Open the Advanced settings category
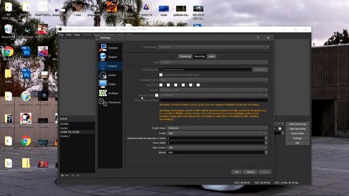Image resolution: width=349 pixels, height=196 pixels. coord(110,102)
